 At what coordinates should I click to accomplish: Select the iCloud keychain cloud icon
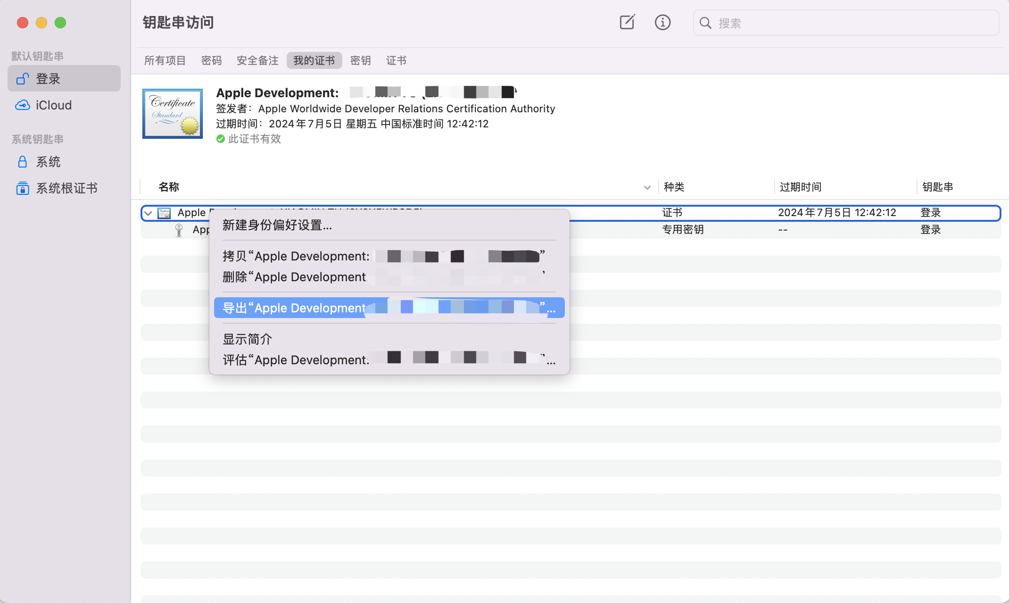[x=22, y=105]
